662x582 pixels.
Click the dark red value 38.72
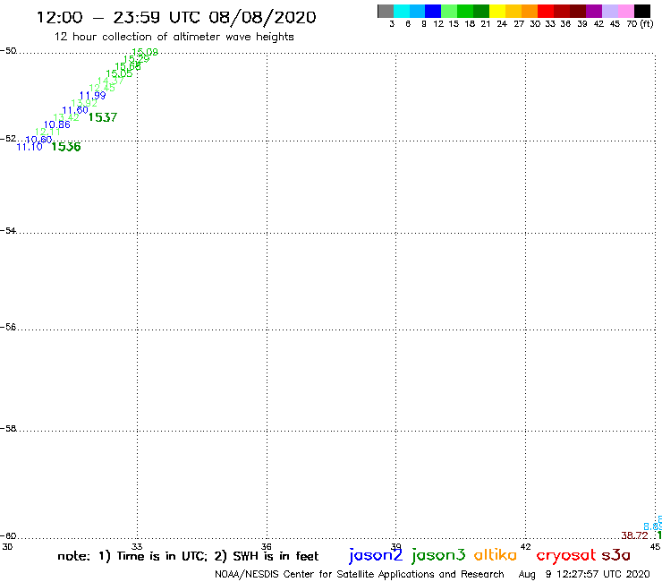pos(634,535)
